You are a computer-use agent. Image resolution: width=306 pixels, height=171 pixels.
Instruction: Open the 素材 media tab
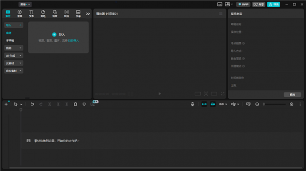coord(8,13)
